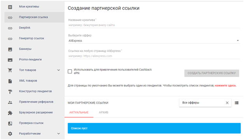Open Разработчикам menu item
The width and height of the screenshot is (244, 140).
coord(34,134)
